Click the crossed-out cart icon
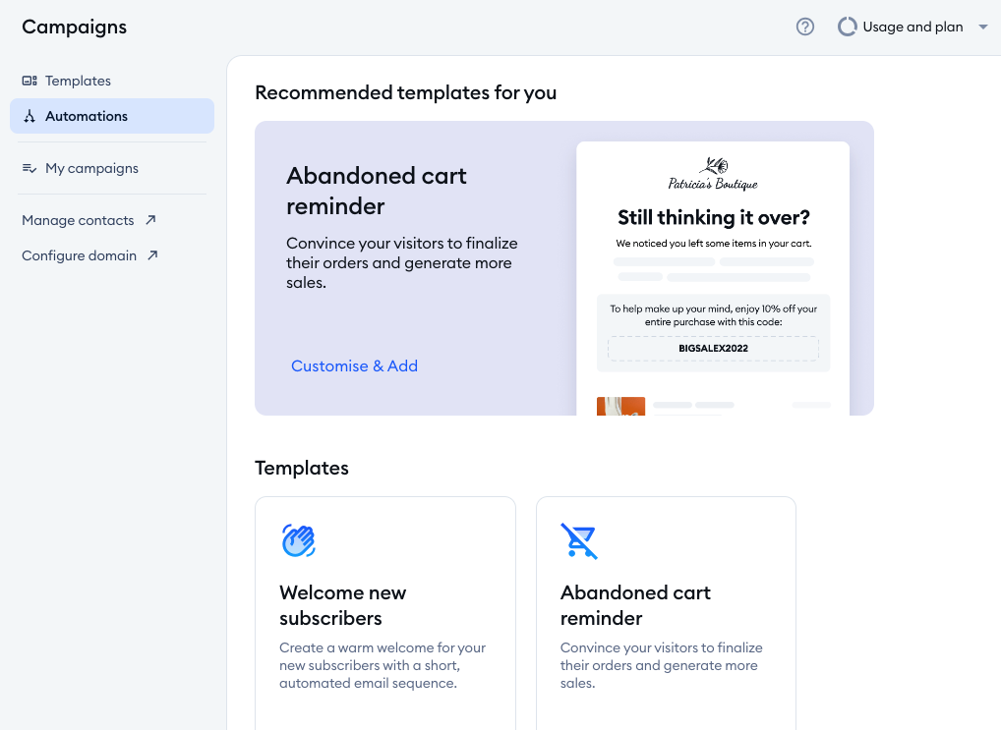Viewport: 1001px width, 730px height. click(579, 540)
